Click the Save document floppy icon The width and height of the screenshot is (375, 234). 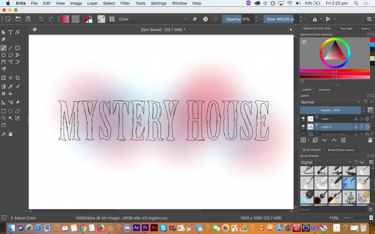click(28, 19)
